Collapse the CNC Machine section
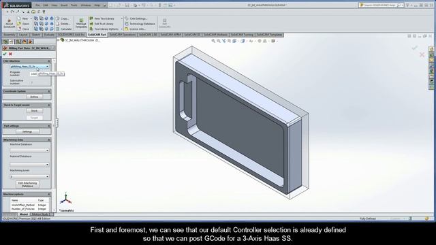Viewport: 436px width, 245px height. coord(49,61)
